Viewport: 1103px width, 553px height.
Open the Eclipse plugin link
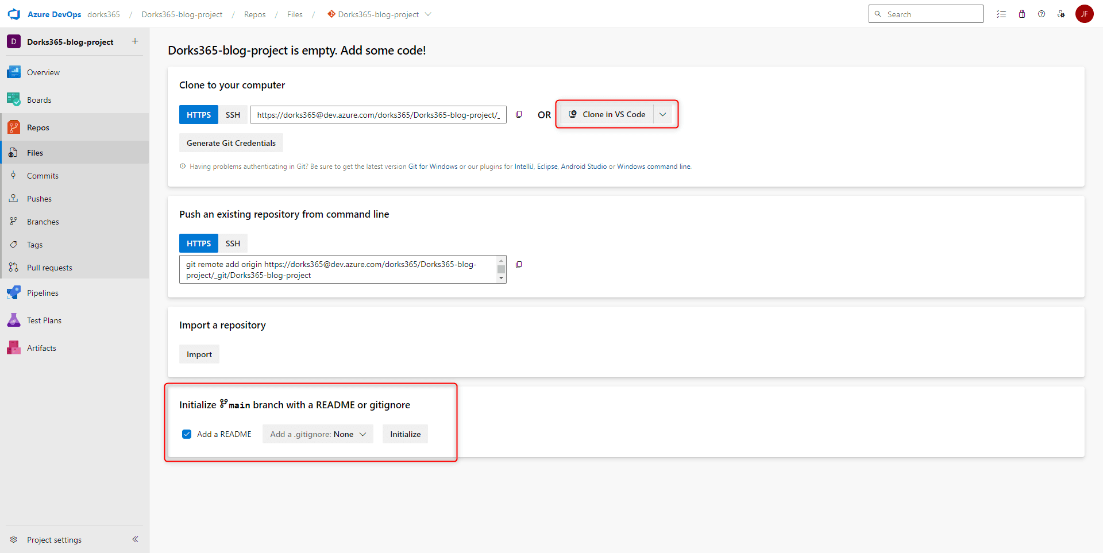click(547, 167)
